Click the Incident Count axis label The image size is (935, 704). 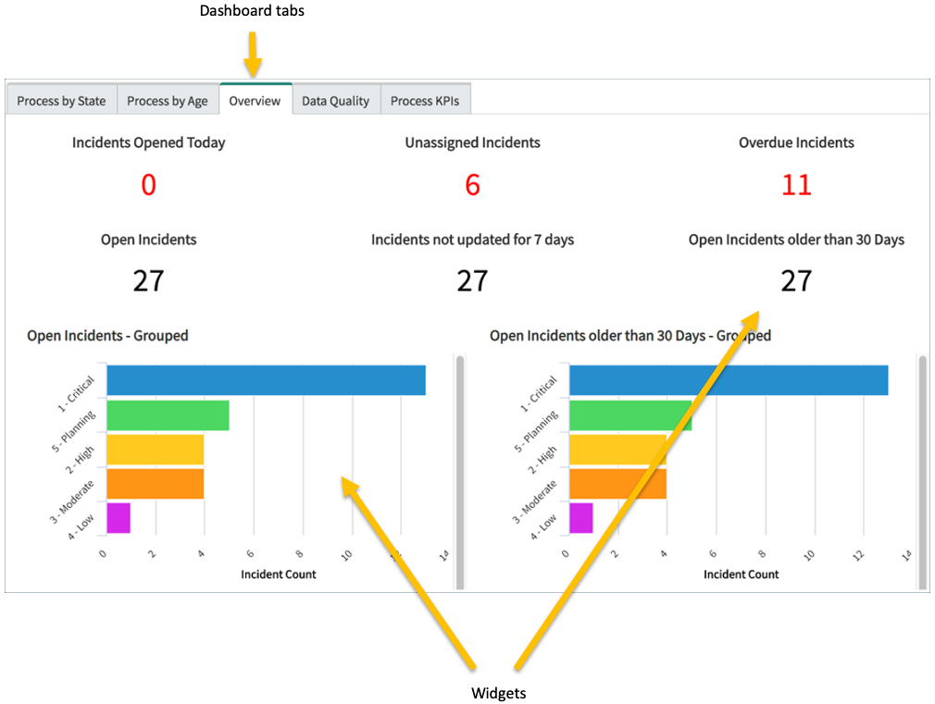pyautogui.click(x=278, y=574)
